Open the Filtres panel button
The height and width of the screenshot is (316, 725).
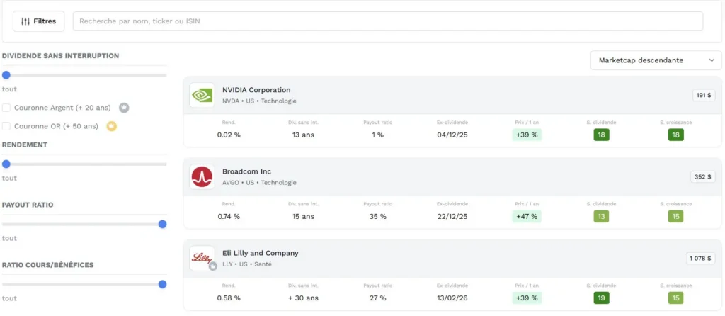pos(39,21)
